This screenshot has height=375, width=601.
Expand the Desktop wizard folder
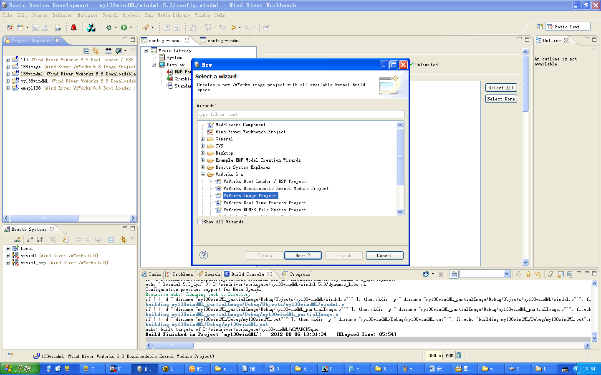pos(203,153)
